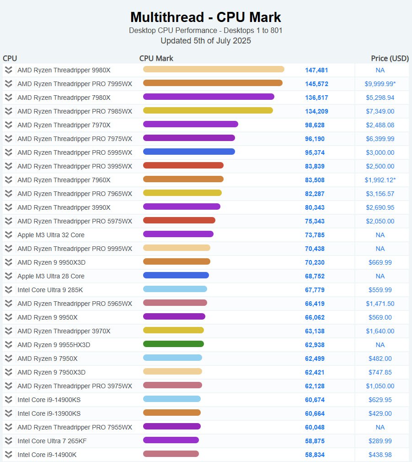Click the $438.98 price link
The height and width of the screenshot is (462, 412).
point(380,455)
